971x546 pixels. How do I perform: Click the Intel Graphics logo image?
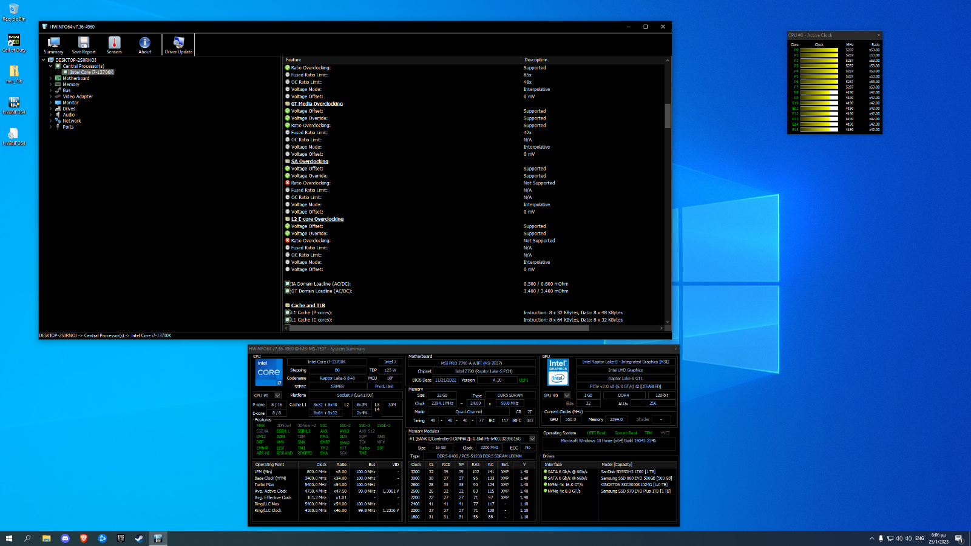pos(558,372)
